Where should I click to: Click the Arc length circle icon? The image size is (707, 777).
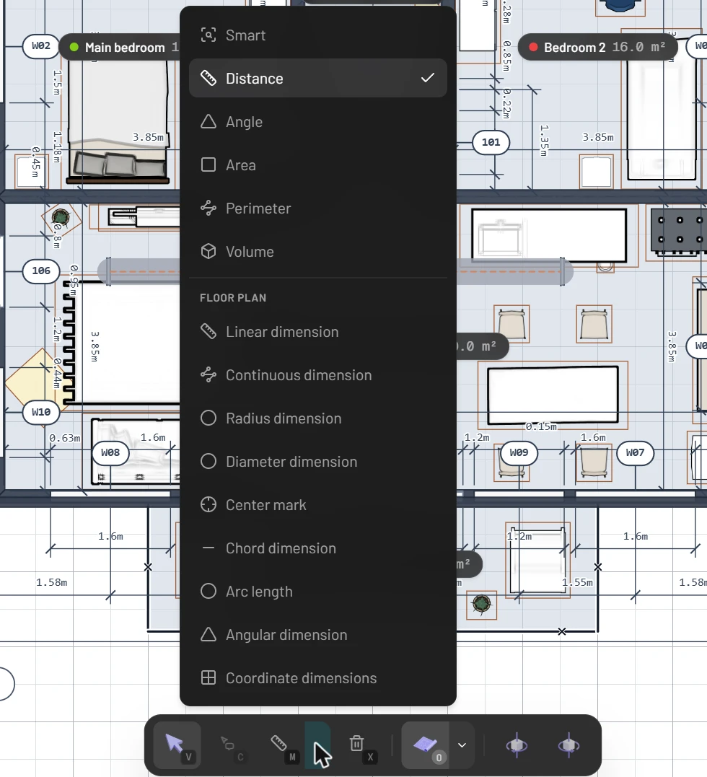click(208, 591)
